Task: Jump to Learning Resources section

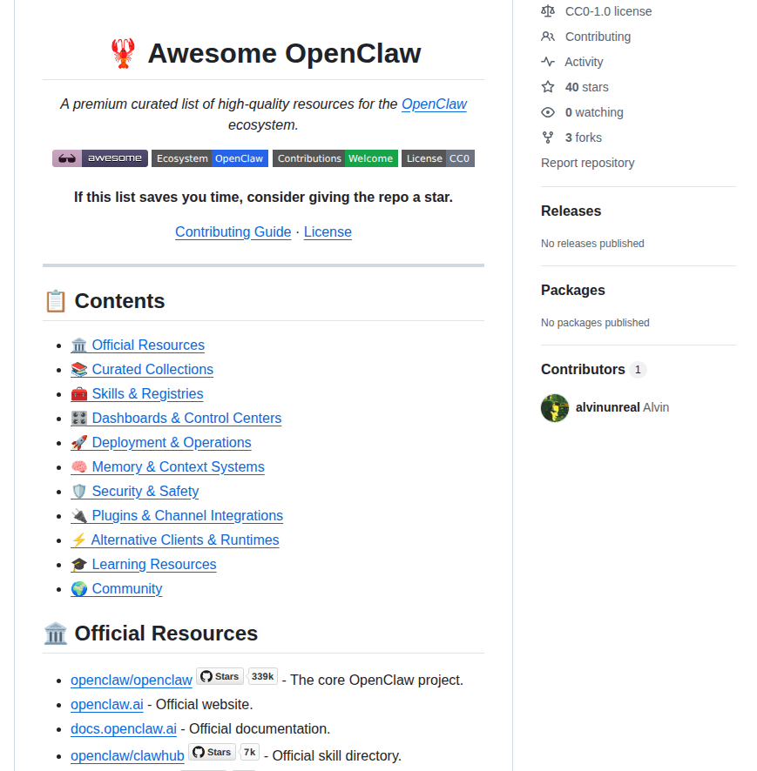Action: click(x=144, y=564)
